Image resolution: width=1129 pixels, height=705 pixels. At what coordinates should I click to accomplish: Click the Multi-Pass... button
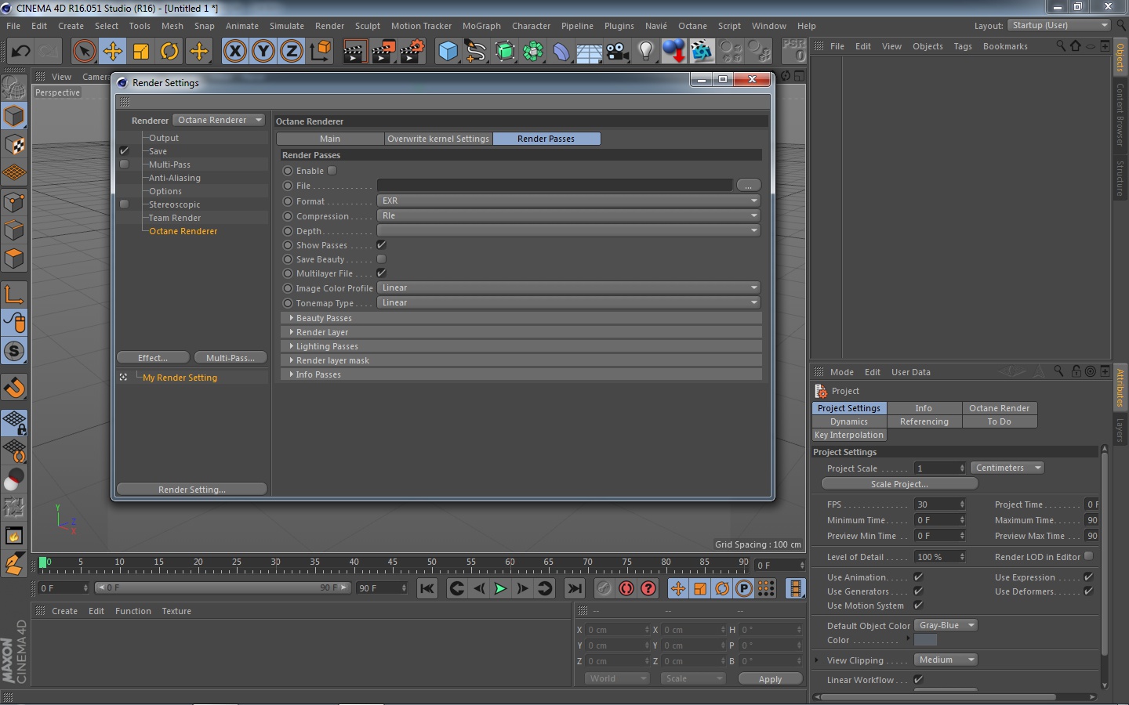pyautogui.click(x=231, y=358)
